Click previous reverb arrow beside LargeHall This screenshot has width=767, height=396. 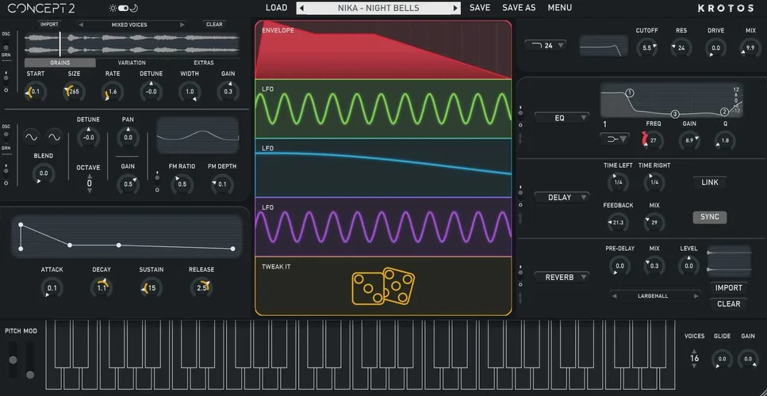pos(615,295)
